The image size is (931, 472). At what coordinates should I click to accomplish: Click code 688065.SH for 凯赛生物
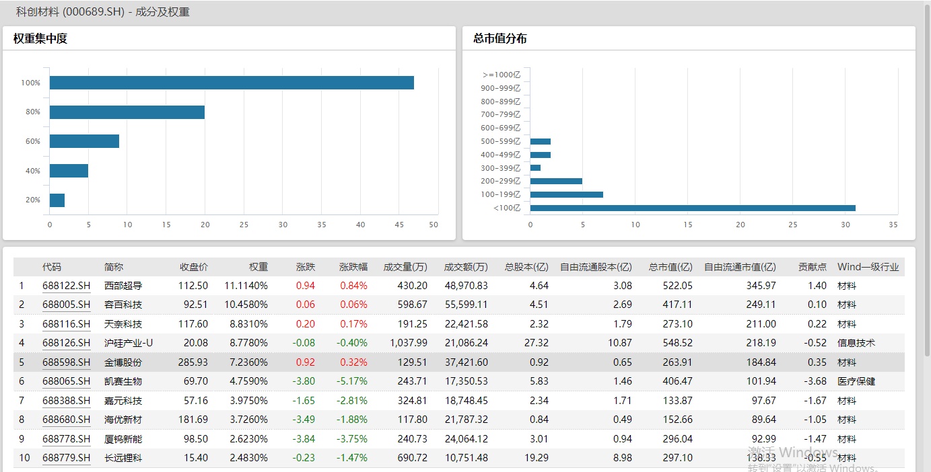[x=66, y=381]
